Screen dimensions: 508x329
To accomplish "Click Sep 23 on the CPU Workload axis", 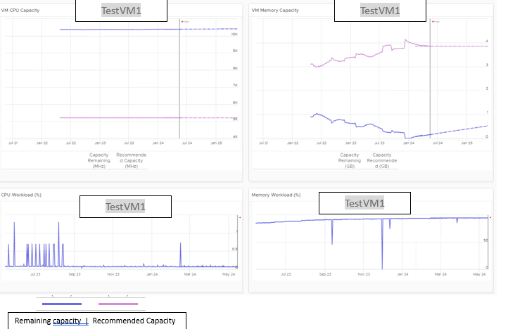I will point(74,274).
